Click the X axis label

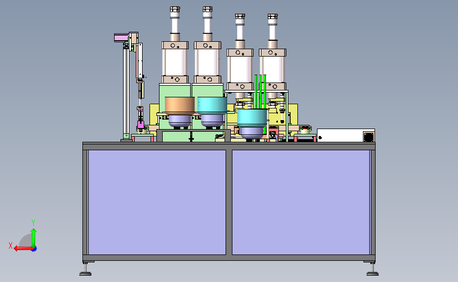[x=11, y=245]
